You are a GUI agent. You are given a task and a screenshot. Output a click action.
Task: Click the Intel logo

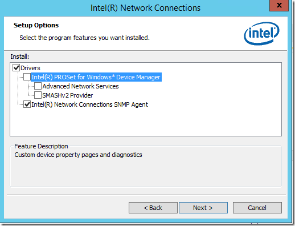tap(261, 34)
